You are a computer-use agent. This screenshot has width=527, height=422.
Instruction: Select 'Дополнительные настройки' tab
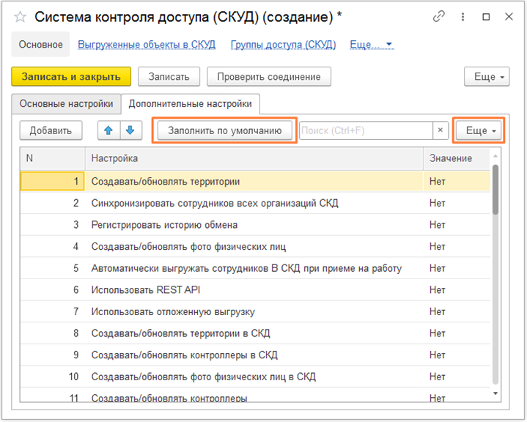coord(190,103)
